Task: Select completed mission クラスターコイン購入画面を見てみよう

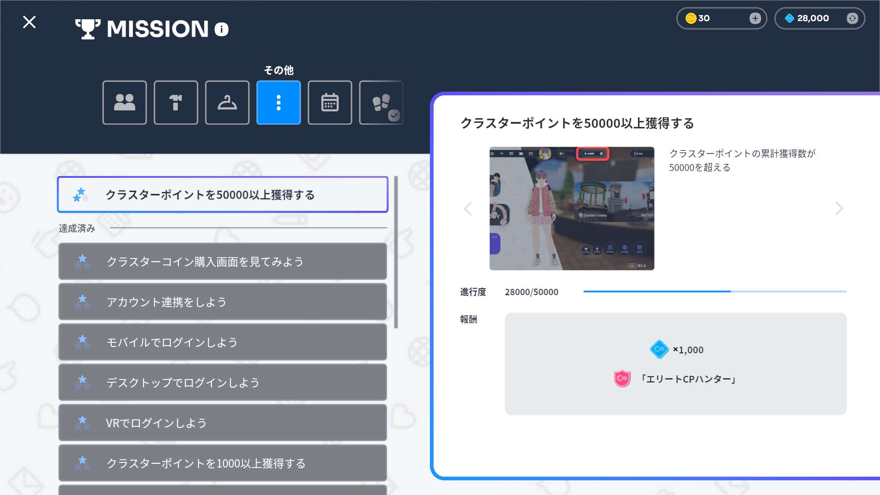Action: coord(223,261)
